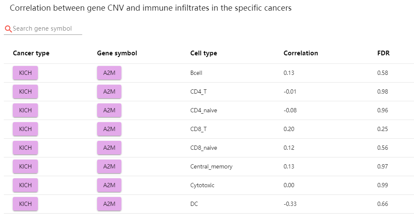The width and height of the screenshot is (414, 214).
Task: Sort by Cancer type column header
Action: point(31,53)
